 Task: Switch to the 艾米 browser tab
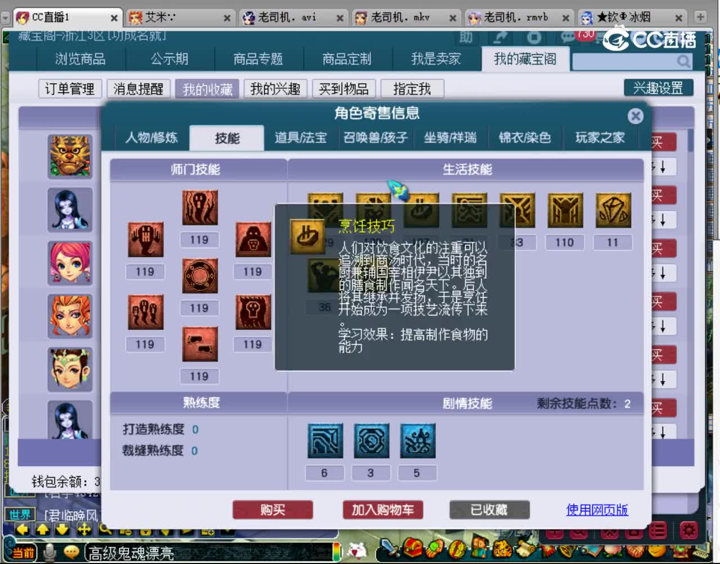click(x=179, y=17)
